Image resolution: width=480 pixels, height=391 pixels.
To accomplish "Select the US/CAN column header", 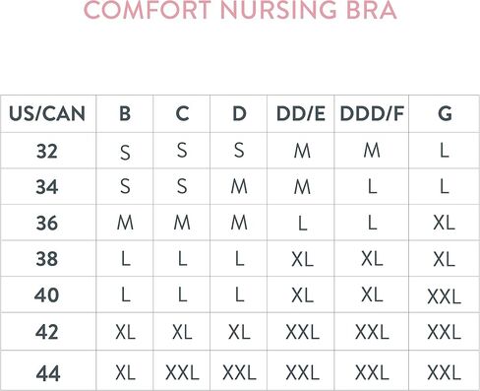I will click(x=47, y=114).
